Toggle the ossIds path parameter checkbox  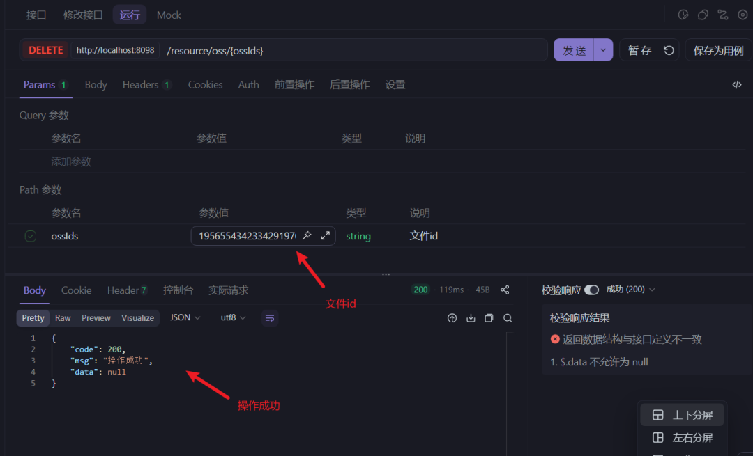[30, 236]
